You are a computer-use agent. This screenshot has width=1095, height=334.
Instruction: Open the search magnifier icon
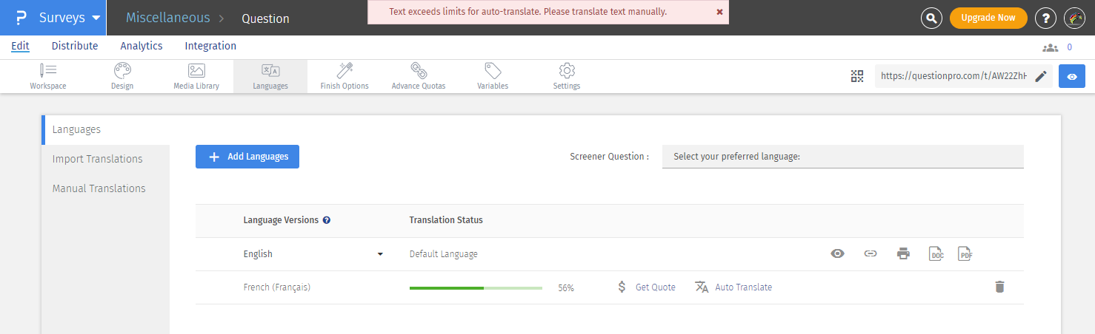point(931,18)
